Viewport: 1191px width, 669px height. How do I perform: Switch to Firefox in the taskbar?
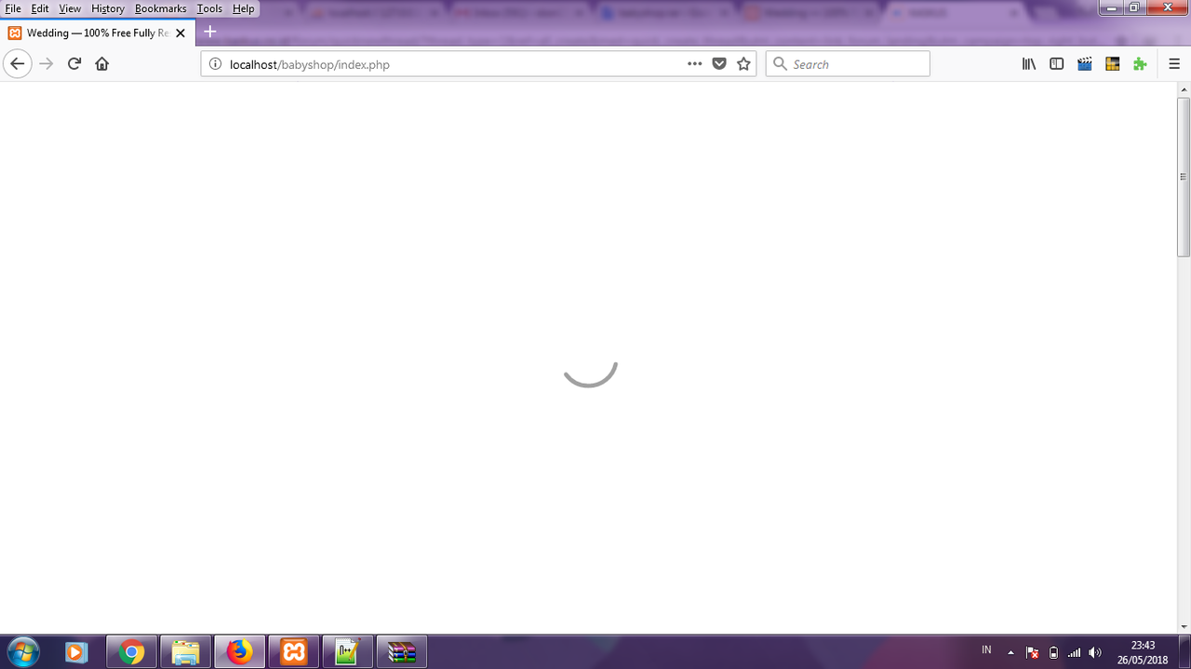(239, 652)
